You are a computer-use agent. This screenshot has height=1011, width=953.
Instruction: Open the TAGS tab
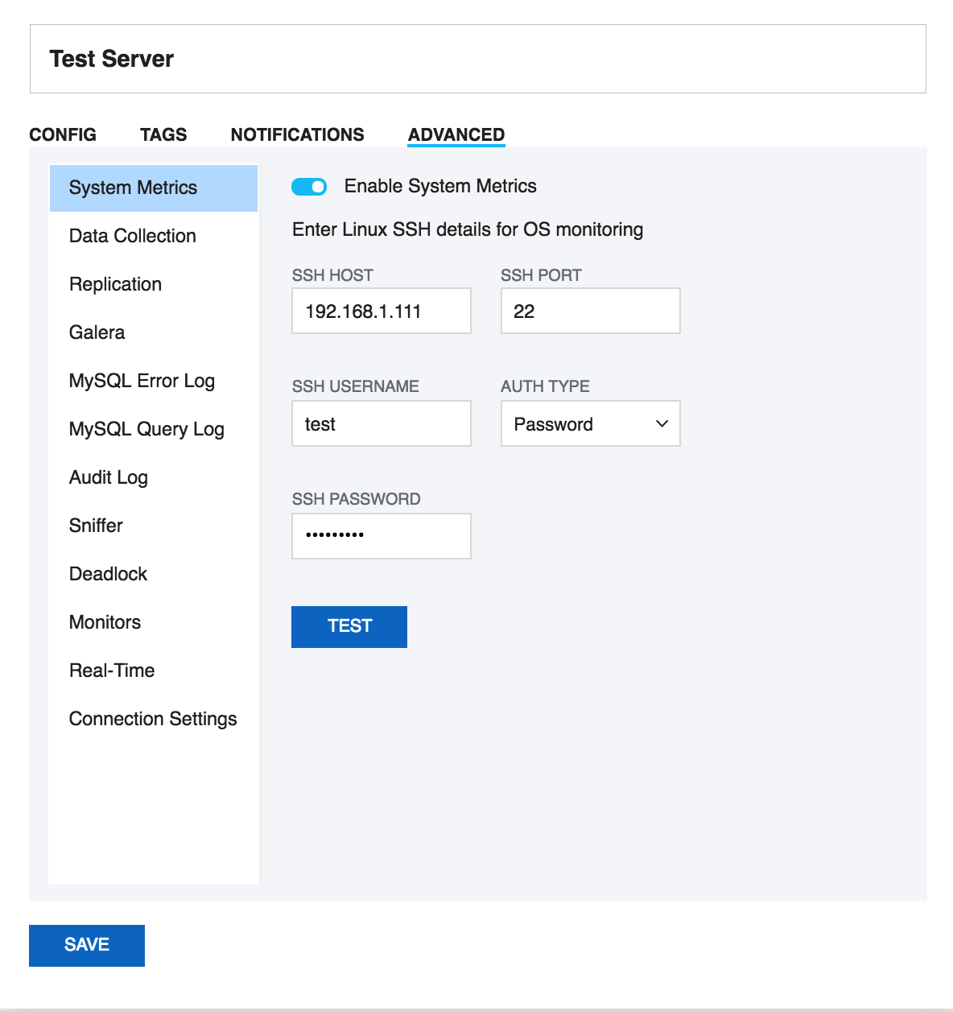(x=163, y=134)
